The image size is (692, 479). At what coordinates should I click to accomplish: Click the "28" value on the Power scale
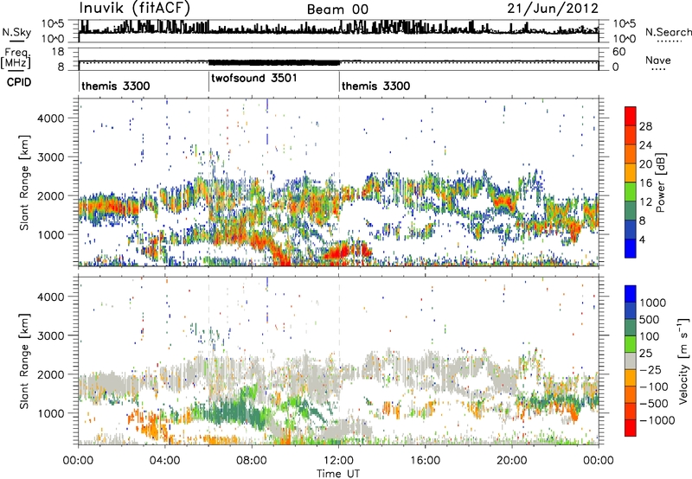click(x=645, y=126)
